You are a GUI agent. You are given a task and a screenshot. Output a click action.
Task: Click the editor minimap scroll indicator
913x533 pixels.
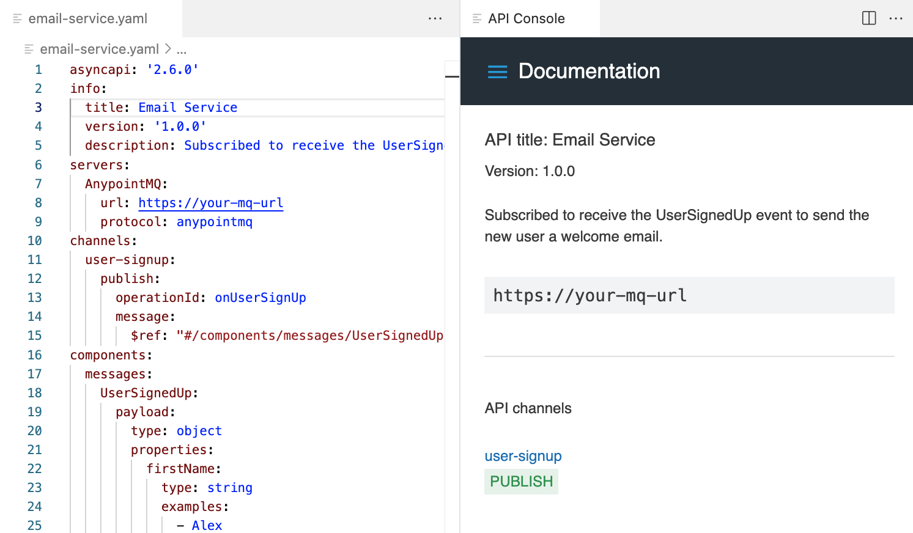click(x=452, y=76)
